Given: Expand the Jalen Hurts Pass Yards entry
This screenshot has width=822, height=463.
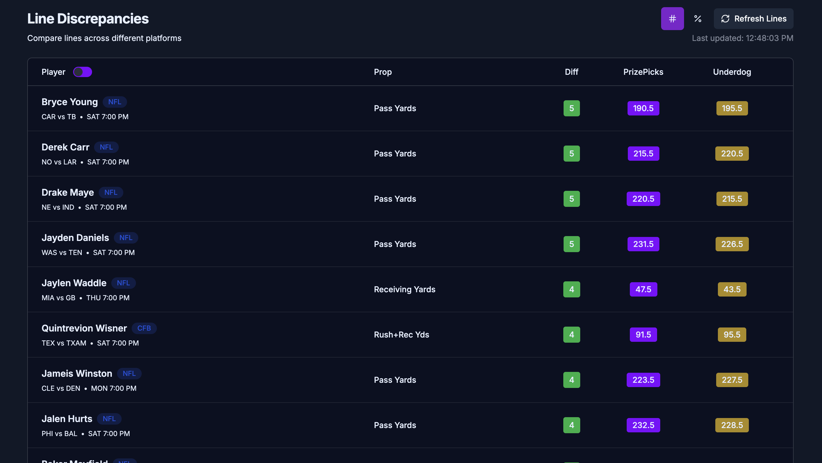Looking at the screenshot, I should pyautogui.click(x=410, y=425).
